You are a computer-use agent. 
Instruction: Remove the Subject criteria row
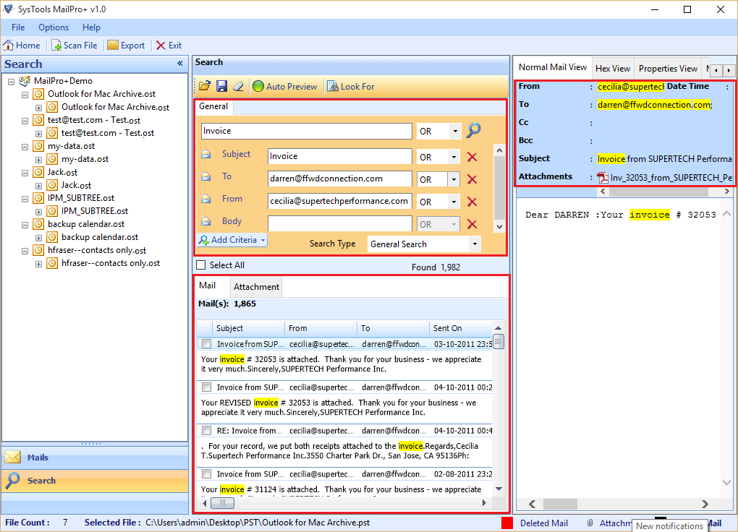[472, 157]
